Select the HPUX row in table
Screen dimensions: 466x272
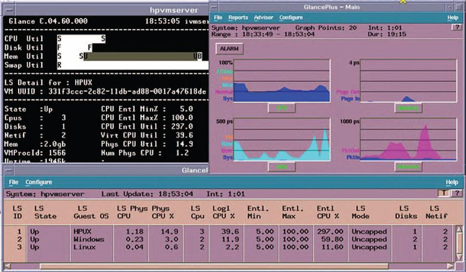[x=229, y=232]
